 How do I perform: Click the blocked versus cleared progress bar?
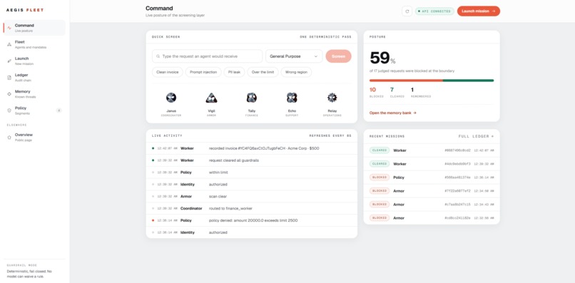pos(432,81)
